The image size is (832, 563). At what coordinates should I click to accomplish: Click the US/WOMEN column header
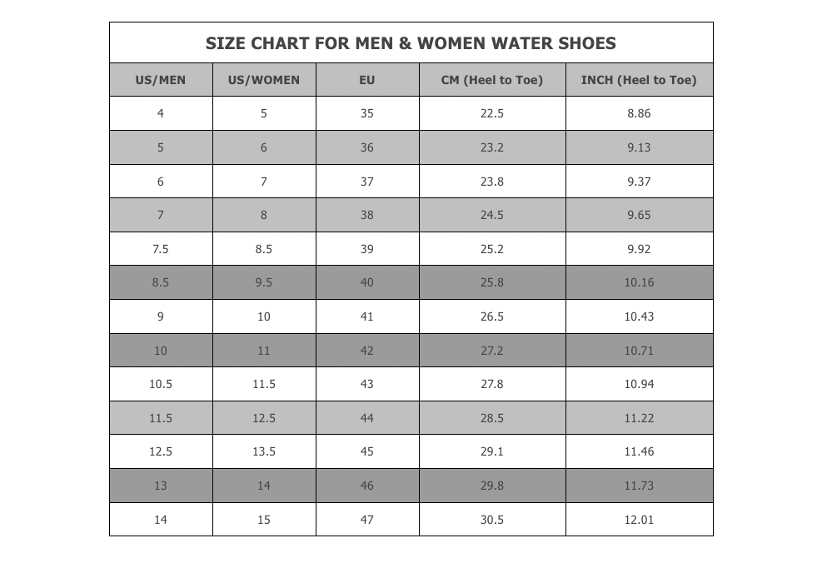tap(264, 80)
